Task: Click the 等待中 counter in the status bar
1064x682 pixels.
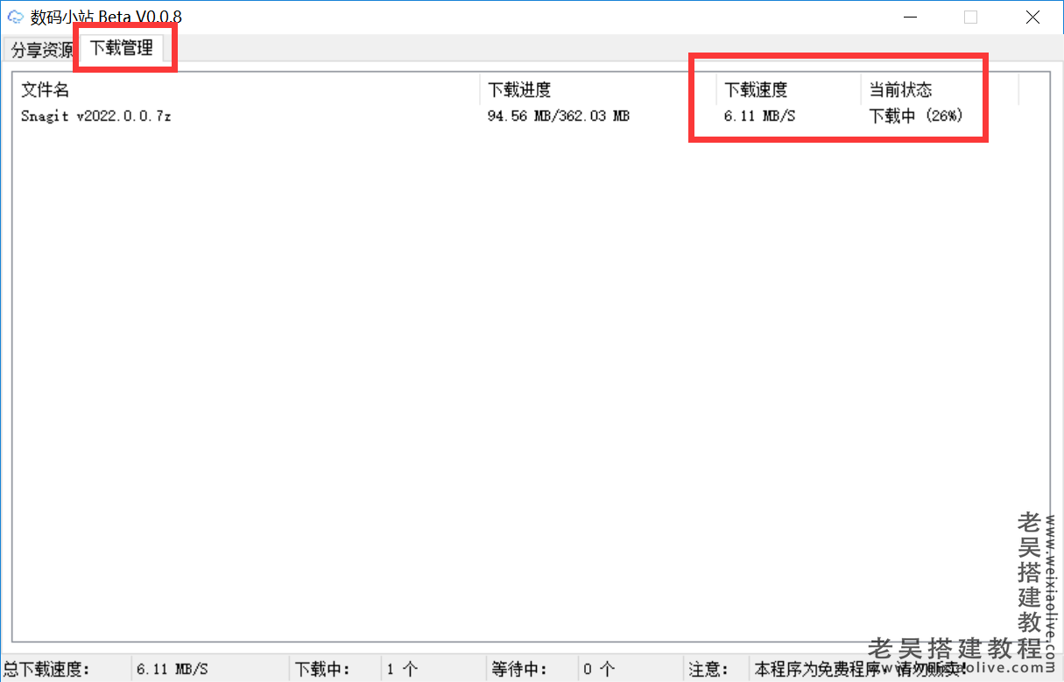Action: click(x=519, y=668)
